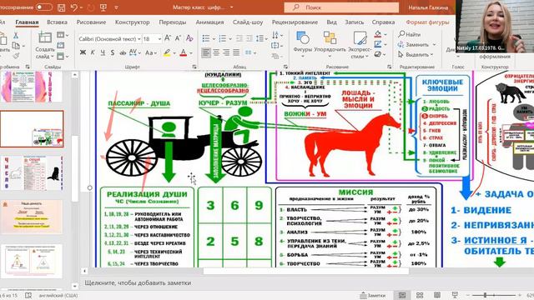The height and width of the screenshot is (300, 534).
Task: Click the Shape Fill paint bucket icon
Action: coord(378,34)
